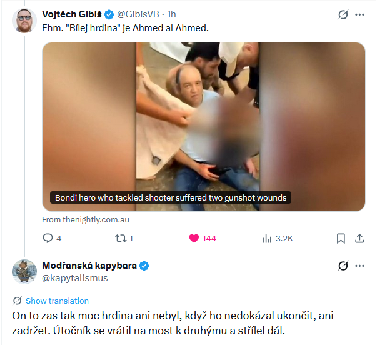This screenshot has width=377, height=345.
Task: Open more options on Gibiš's tweet
Action: pyautogui.click(x=359, y=14)
